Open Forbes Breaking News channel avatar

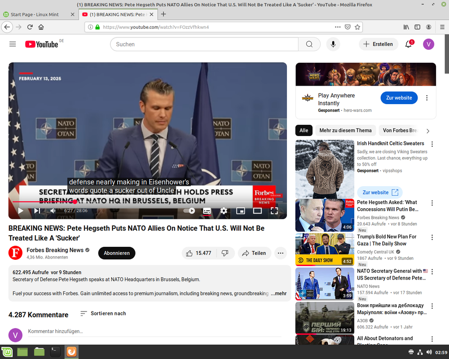pyautogui.click(x=15, y=253)
